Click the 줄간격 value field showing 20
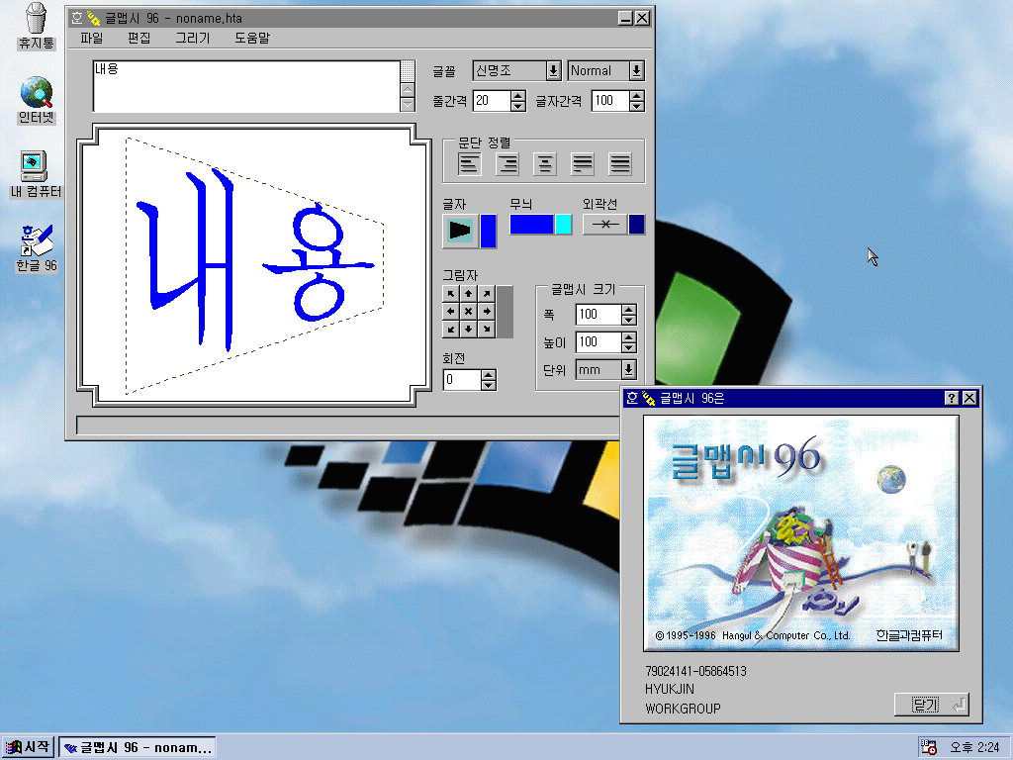Image resolution: width=1013 pixels, height=760 pixels. [492, 101]
